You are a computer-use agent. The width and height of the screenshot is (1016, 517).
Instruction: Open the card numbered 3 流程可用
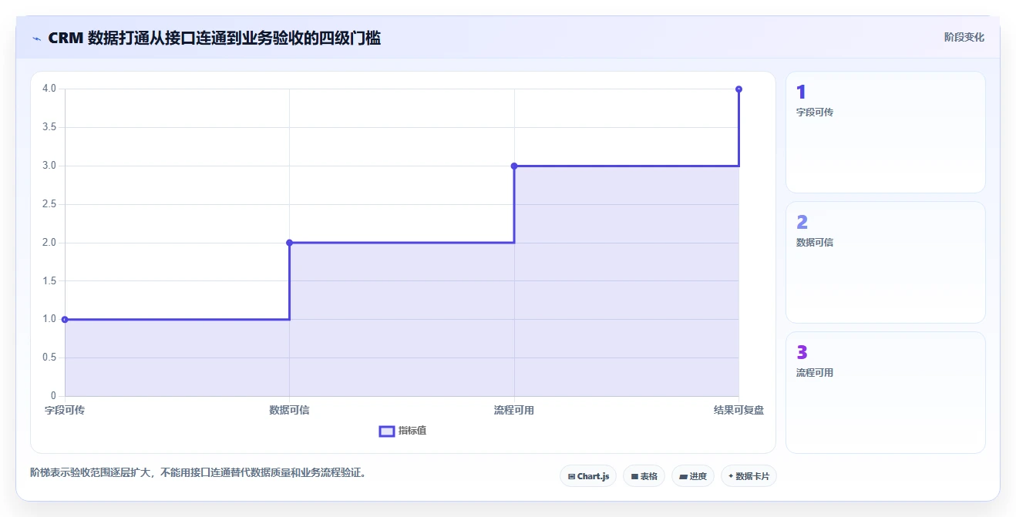[885, 392]
